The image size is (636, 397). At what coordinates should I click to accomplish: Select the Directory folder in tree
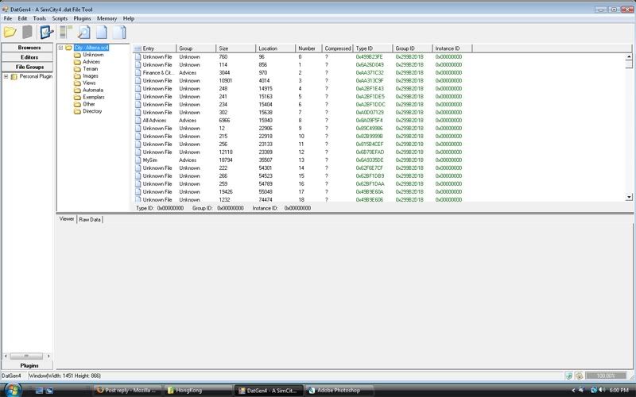click(x=92, y=111)
